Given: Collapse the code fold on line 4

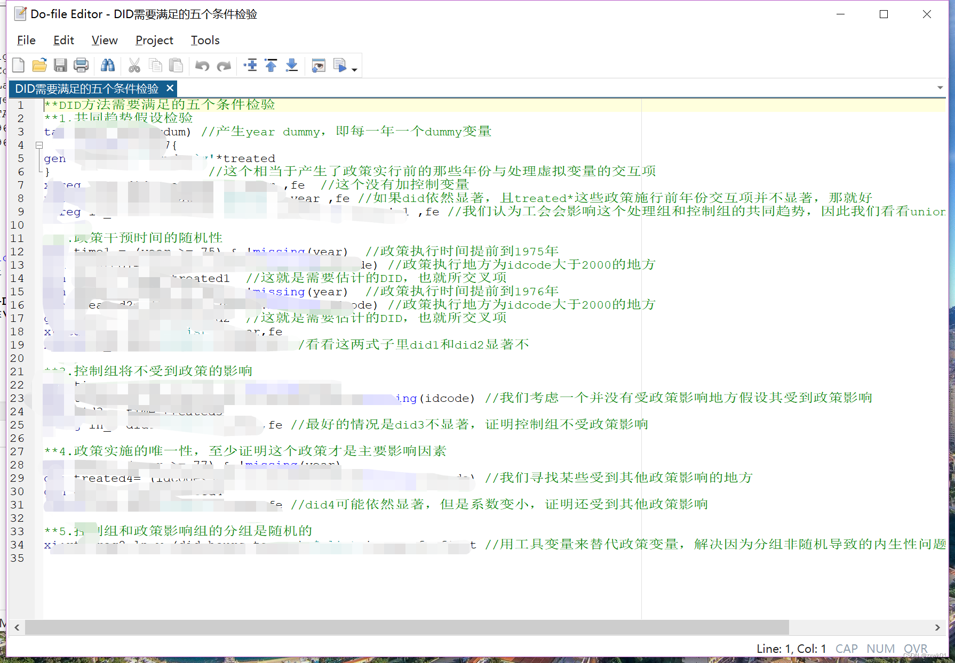Looking at the screenshot, I should 39,145.
